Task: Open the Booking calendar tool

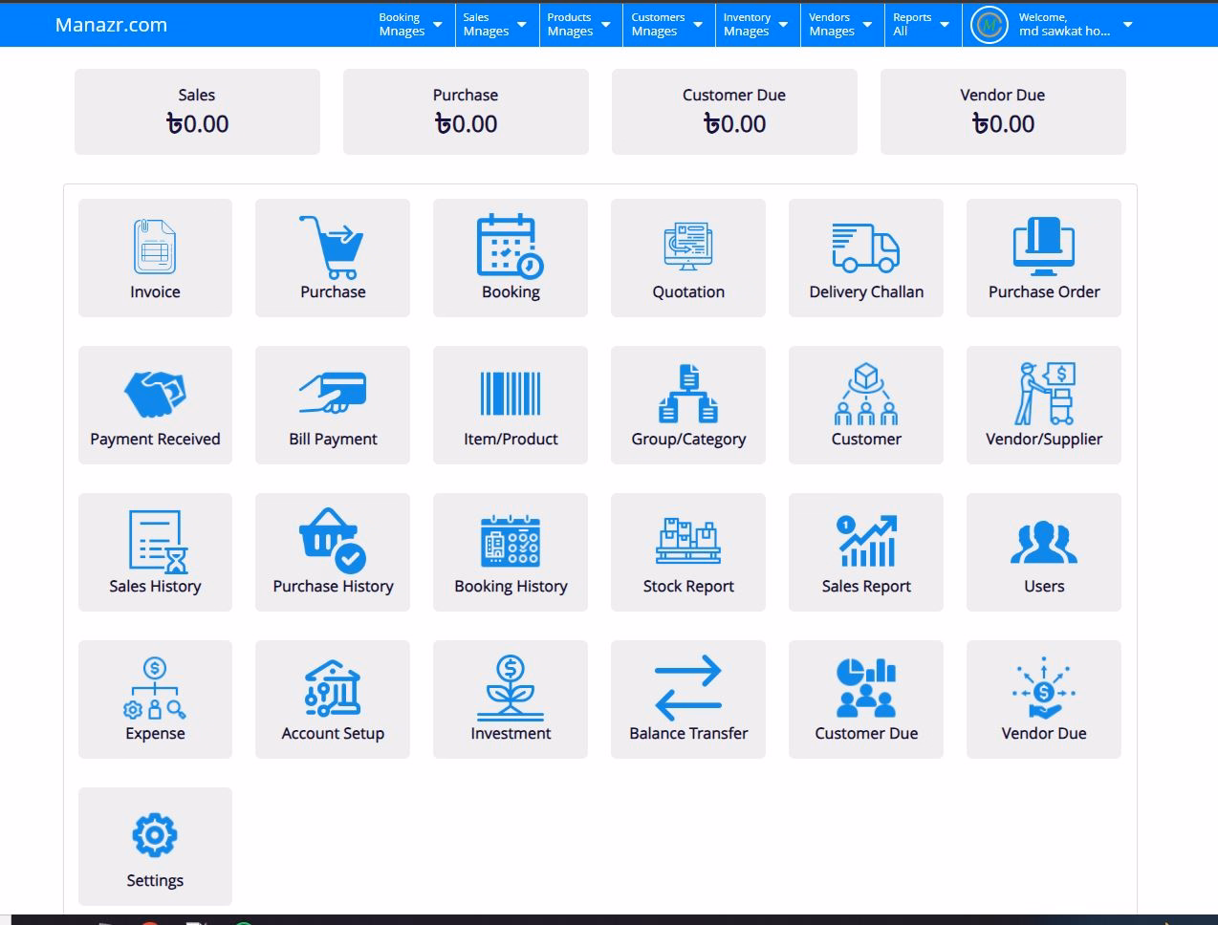Action: pos(510,248)
